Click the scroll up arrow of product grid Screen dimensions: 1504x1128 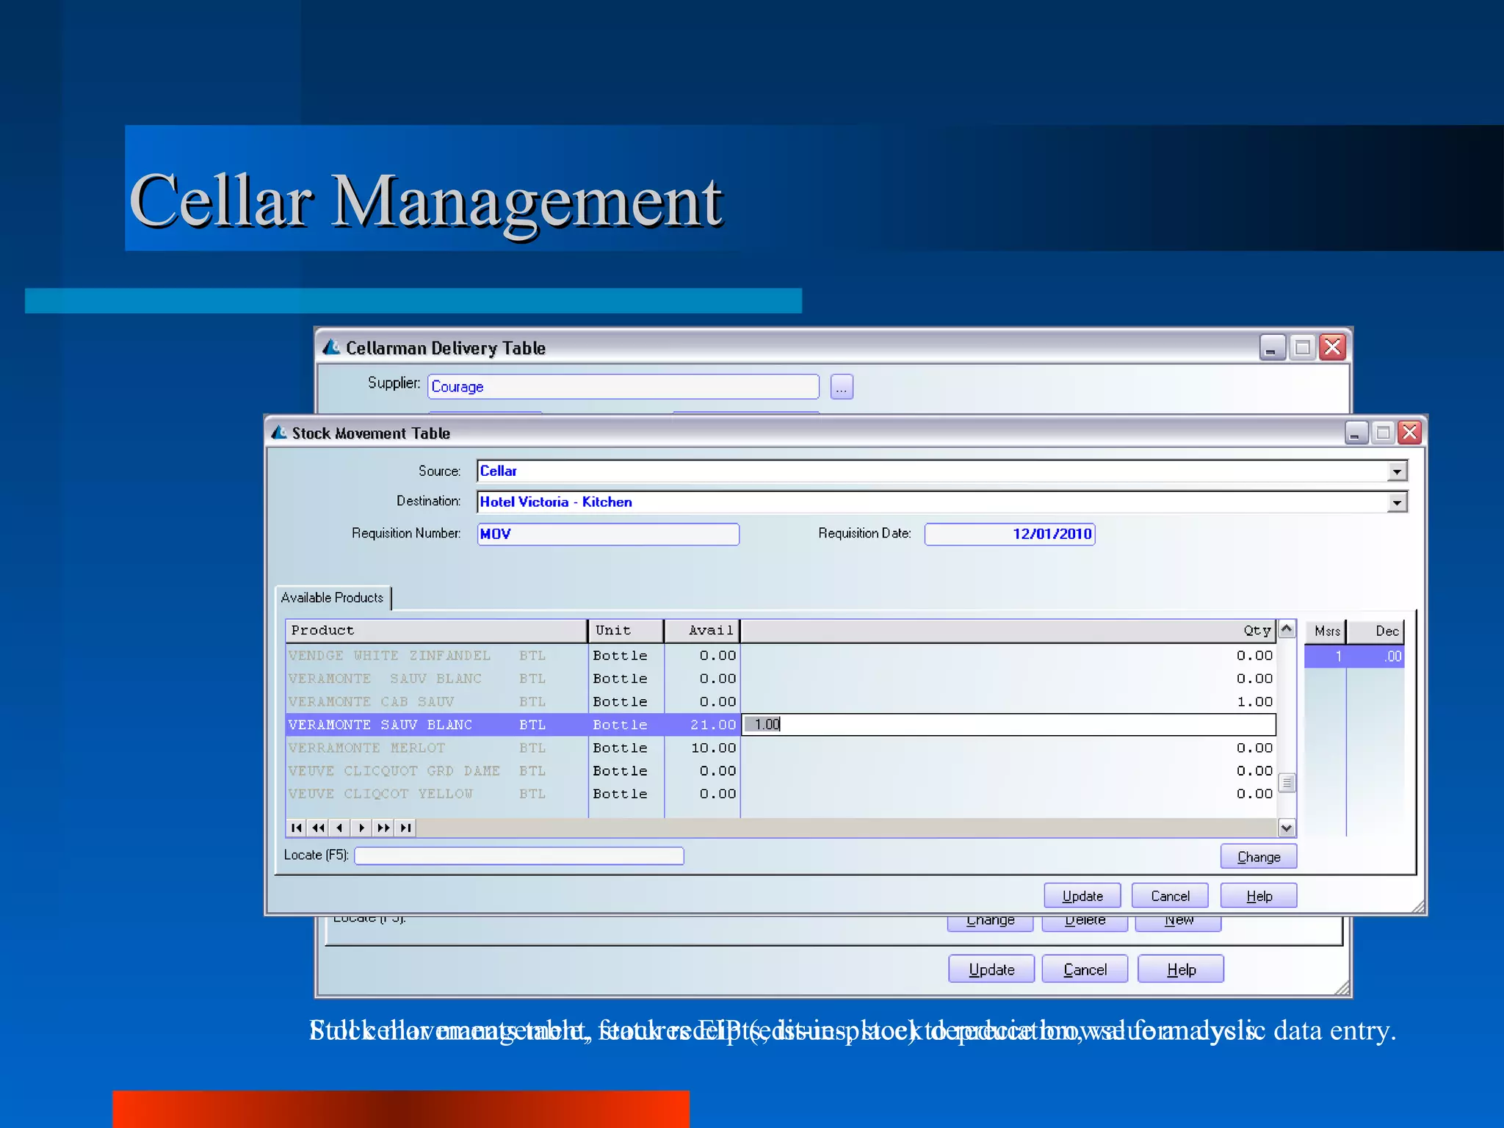click(x=1287, y=630)
